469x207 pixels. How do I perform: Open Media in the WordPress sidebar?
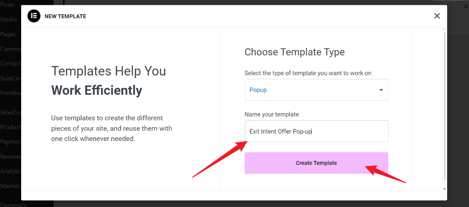tap(9, 19)
